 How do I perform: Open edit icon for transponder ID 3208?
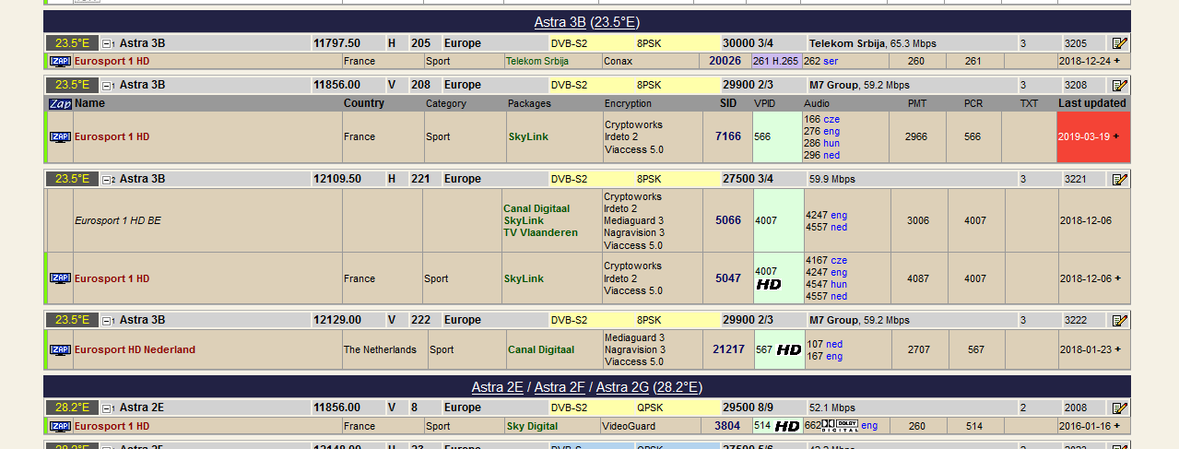click(1120, 85)
